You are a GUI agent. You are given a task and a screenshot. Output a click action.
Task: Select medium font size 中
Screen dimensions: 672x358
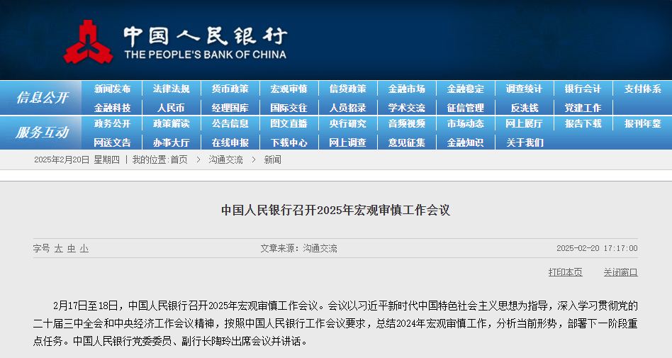coord(71,249)
